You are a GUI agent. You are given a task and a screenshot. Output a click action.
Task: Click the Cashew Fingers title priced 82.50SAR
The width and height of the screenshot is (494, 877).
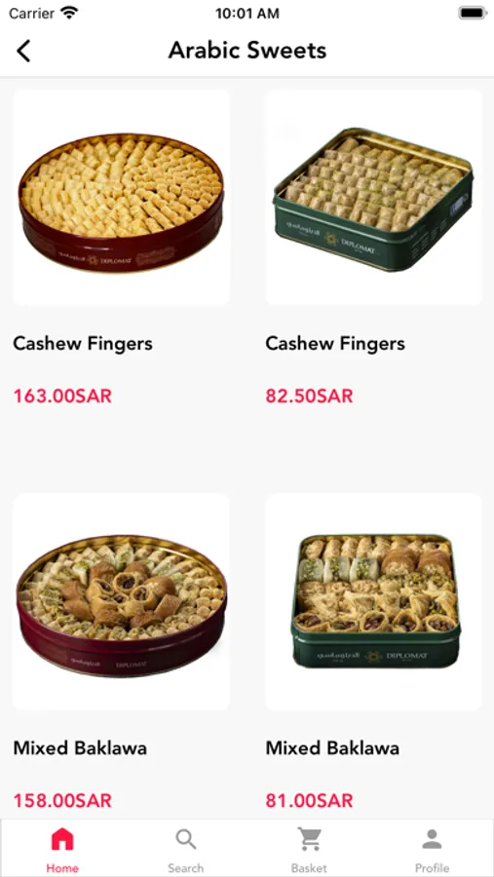pyautogui.click(x=335, y=343)
